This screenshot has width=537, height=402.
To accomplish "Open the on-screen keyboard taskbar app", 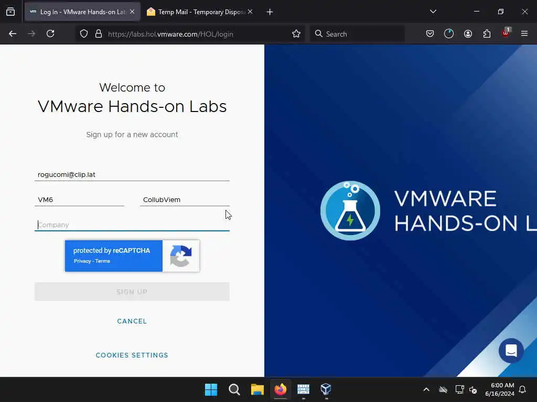I will 304,389.
